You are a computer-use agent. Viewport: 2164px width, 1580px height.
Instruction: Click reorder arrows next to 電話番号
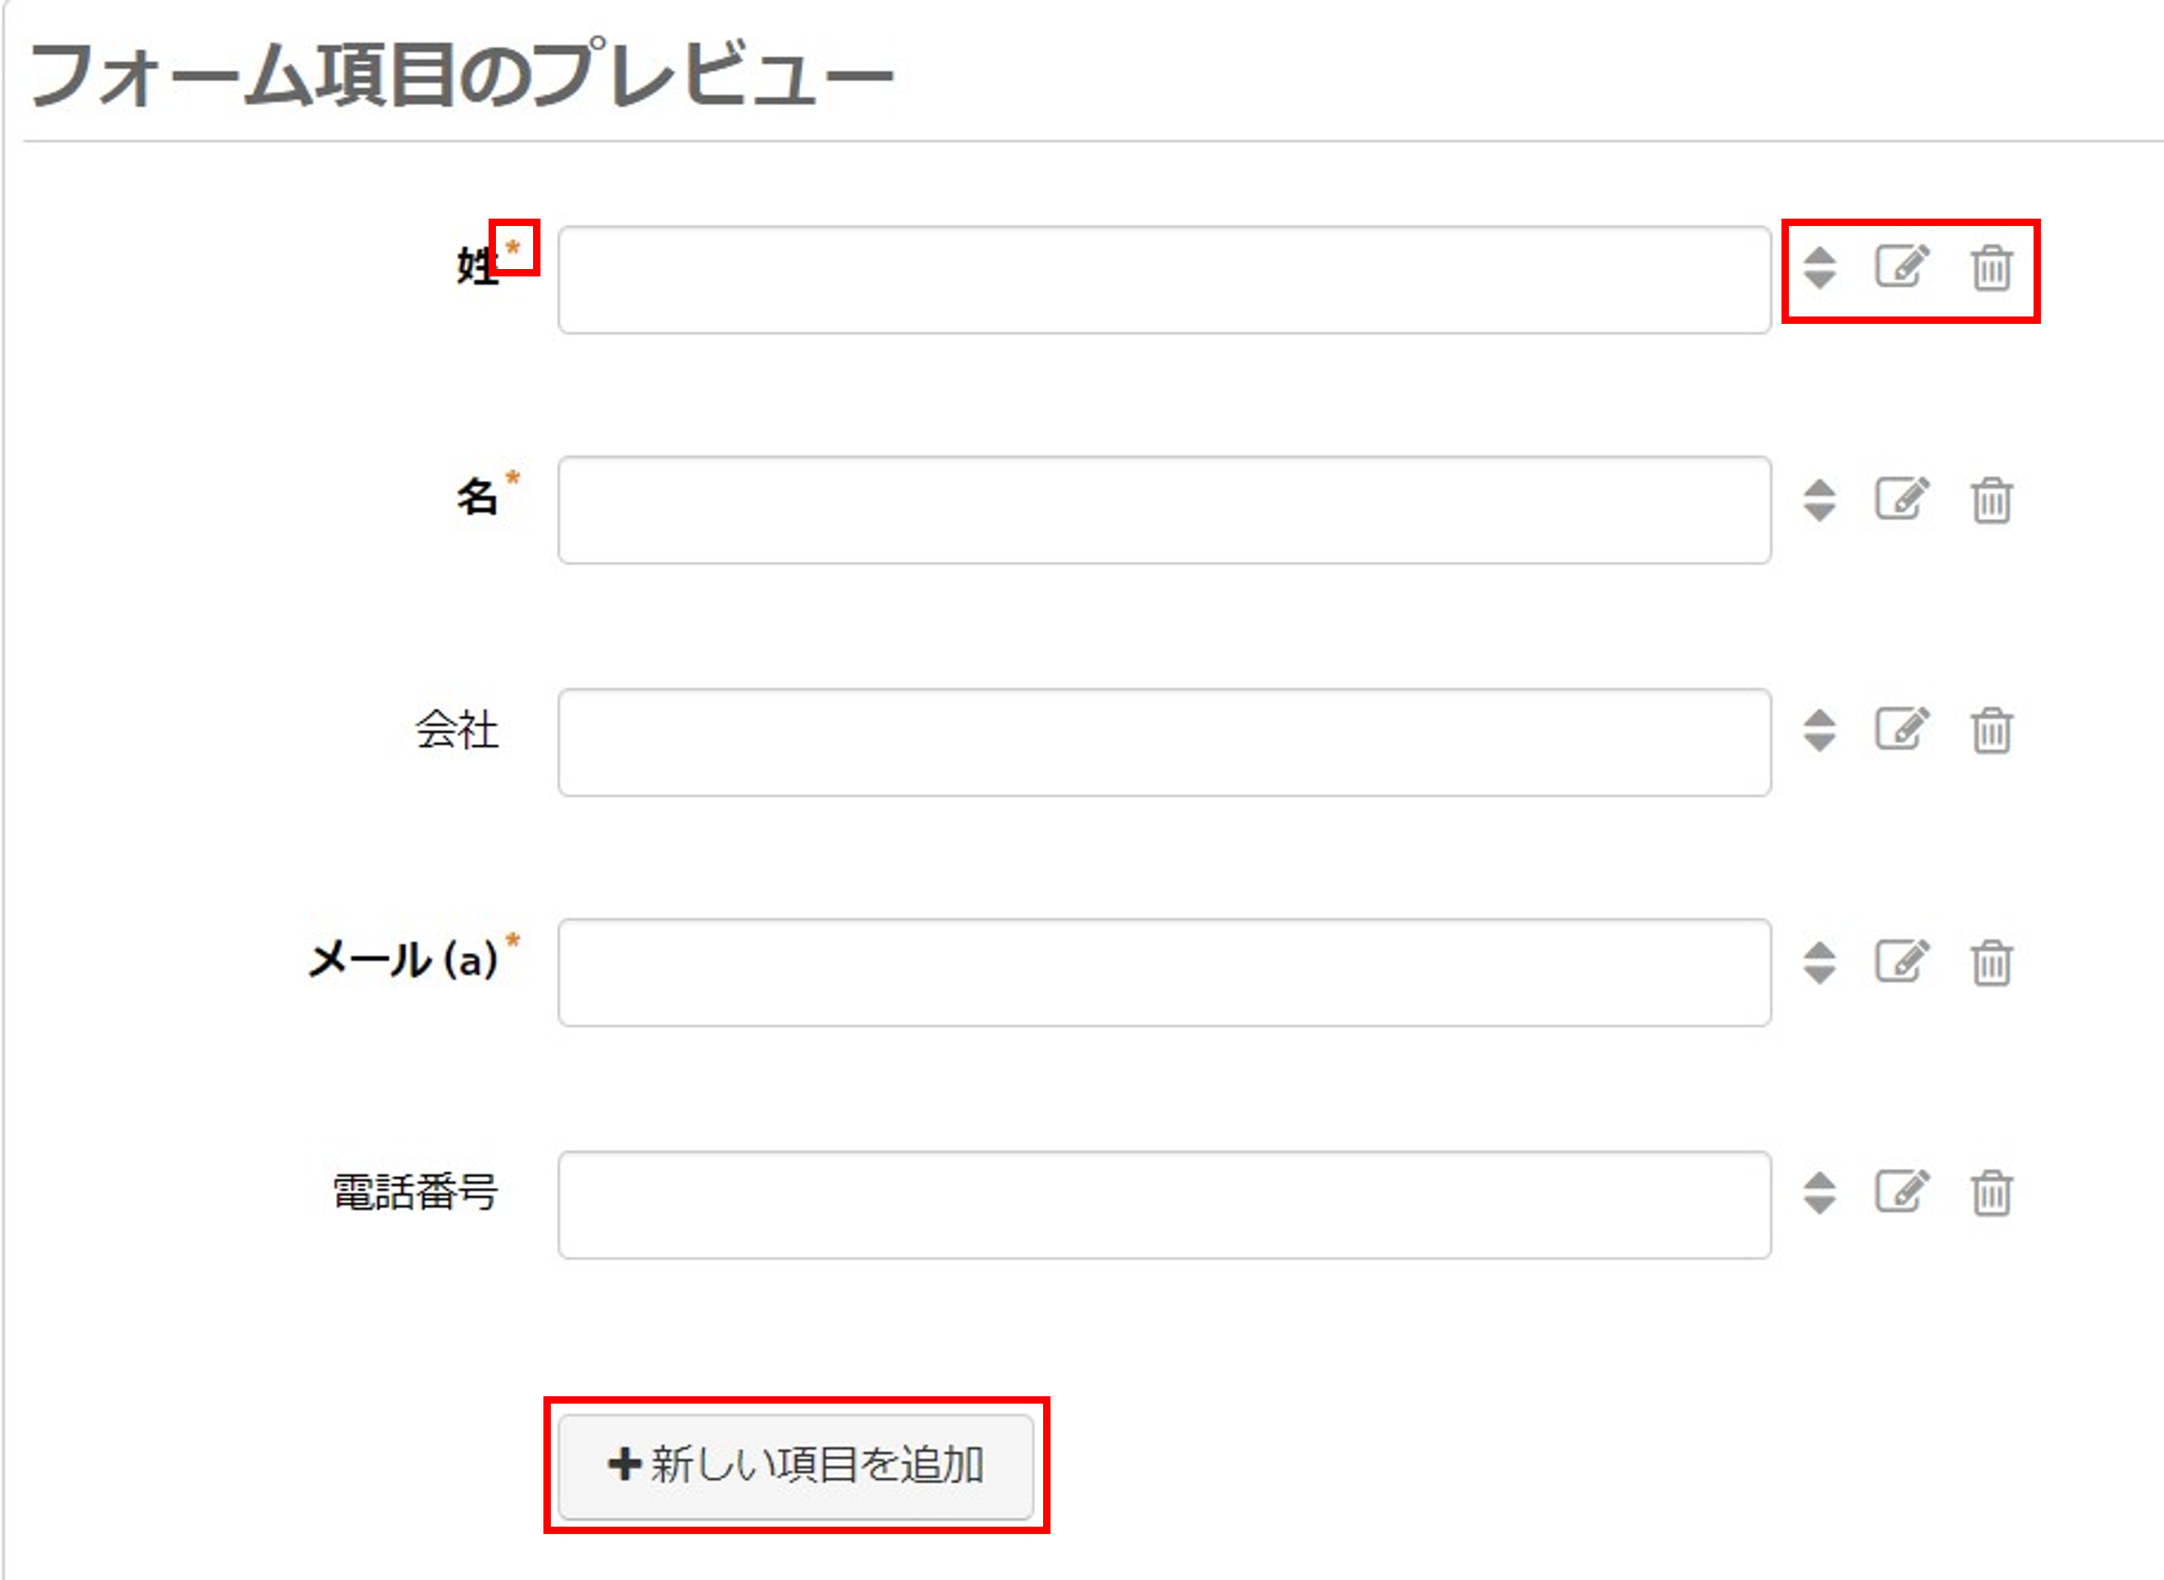pyautogui.click(x=1819, y=1194)
